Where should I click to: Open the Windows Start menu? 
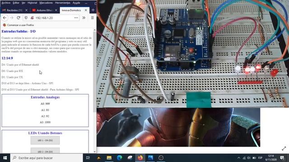[5, 158]
